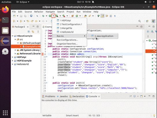Click the Save All toolbar icon
This screenshot has width=157, height=118.
point(25,16)
